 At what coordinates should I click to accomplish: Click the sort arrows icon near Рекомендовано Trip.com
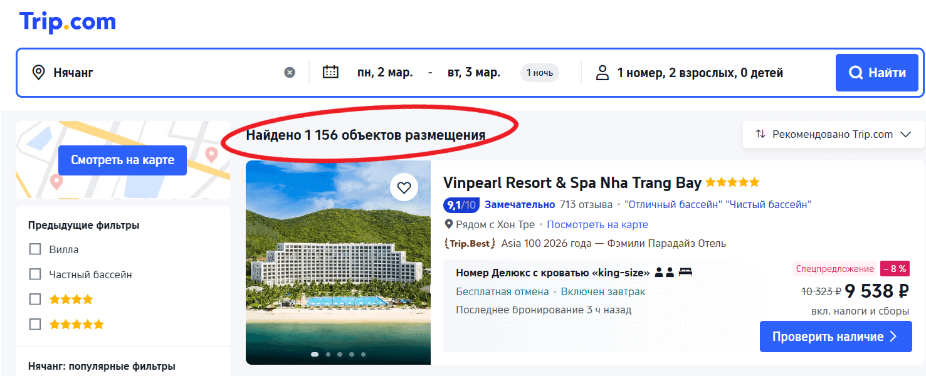click(760, 134)
